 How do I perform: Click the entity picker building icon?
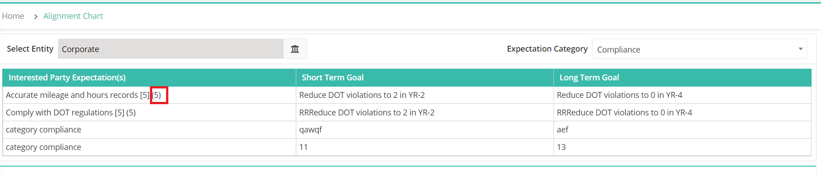(x=295, y=49)
